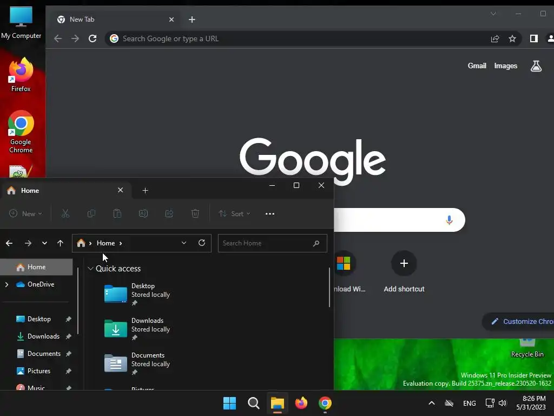Select Pictures in navigation pane
554x416 pixels.
tap(39, 371)
